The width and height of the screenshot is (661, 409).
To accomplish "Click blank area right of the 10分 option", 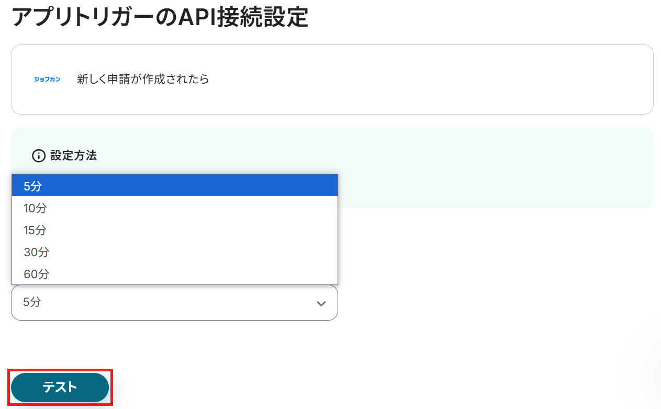I will pos(209,208).
